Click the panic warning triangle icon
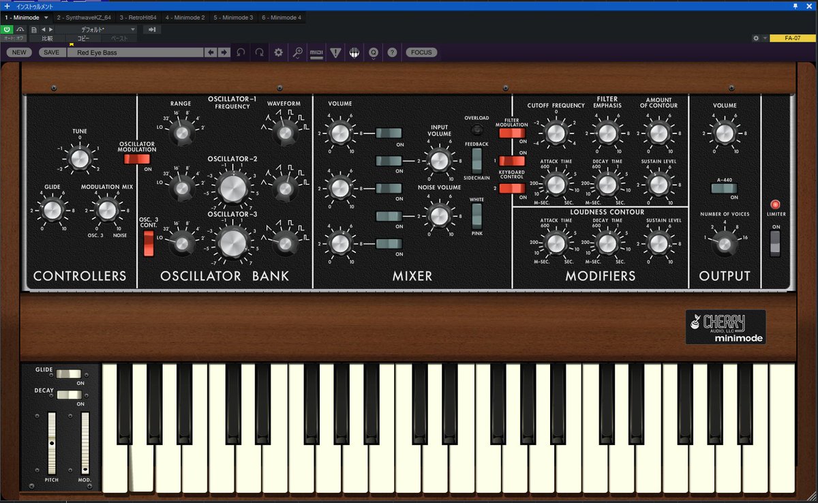Viewport: 818px width, 503px height. tap(335, 52)
